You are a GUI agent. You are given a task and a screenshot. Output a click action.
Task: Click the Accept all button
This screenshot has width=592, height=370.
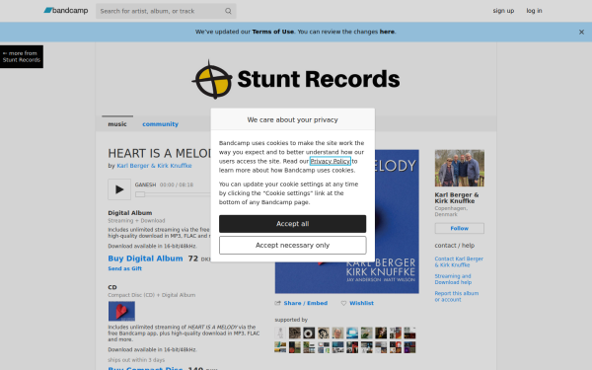[293, 224]
